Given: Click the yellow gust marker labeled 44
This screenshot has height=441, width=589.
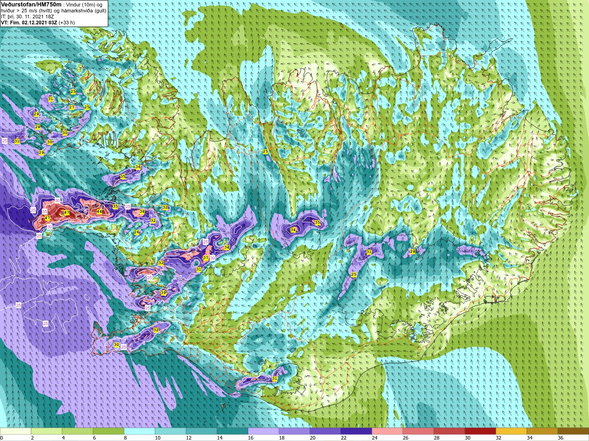Looking at the screenshot, I should [99, 212].
